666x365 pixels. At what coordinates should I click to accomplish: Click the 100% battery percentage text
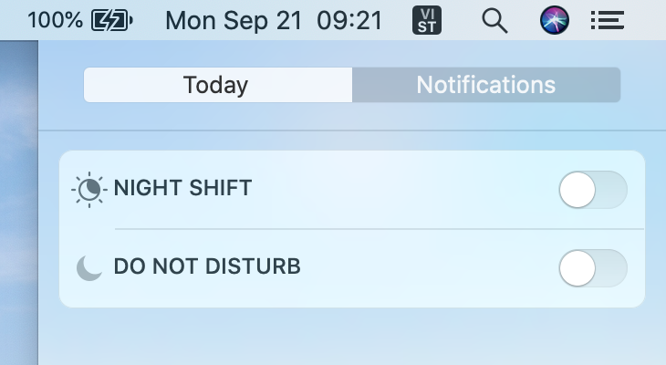click(56, 20)
